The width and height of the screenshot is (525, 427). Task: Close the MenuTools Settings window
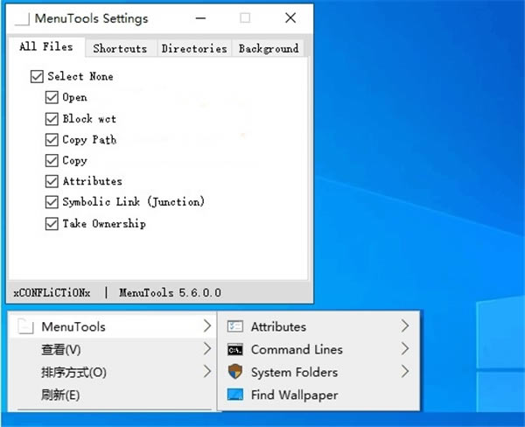click(290, 18)
